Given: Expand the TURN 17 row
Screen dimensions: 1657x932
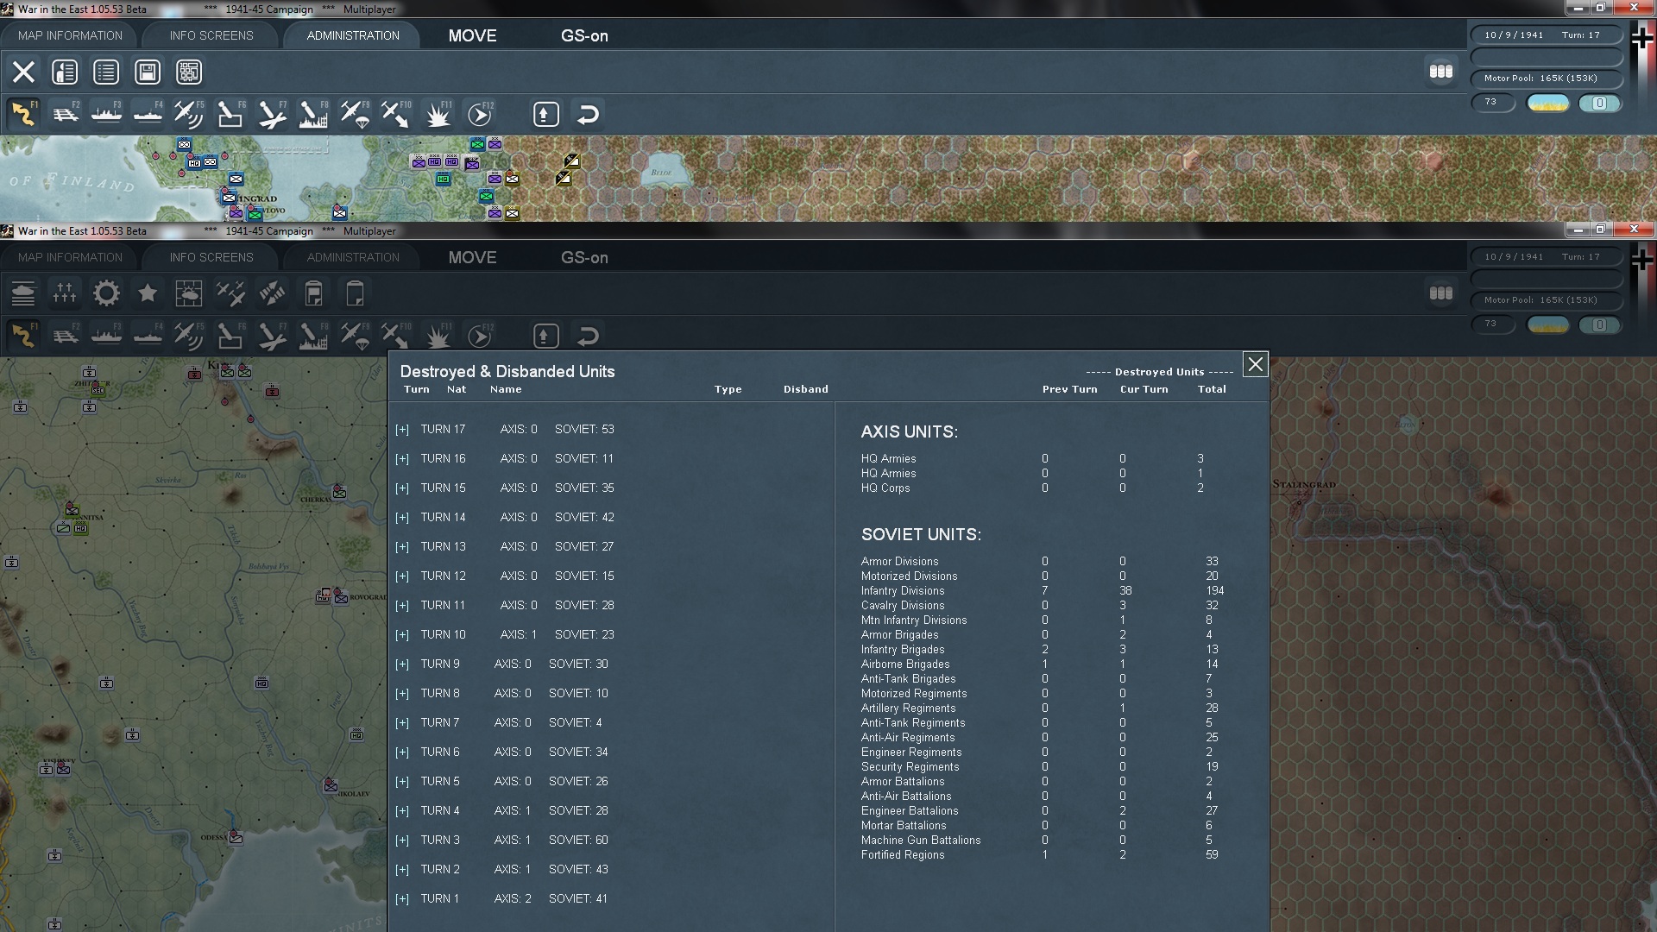Looking at the screenshot, I should tap(402, 430).
